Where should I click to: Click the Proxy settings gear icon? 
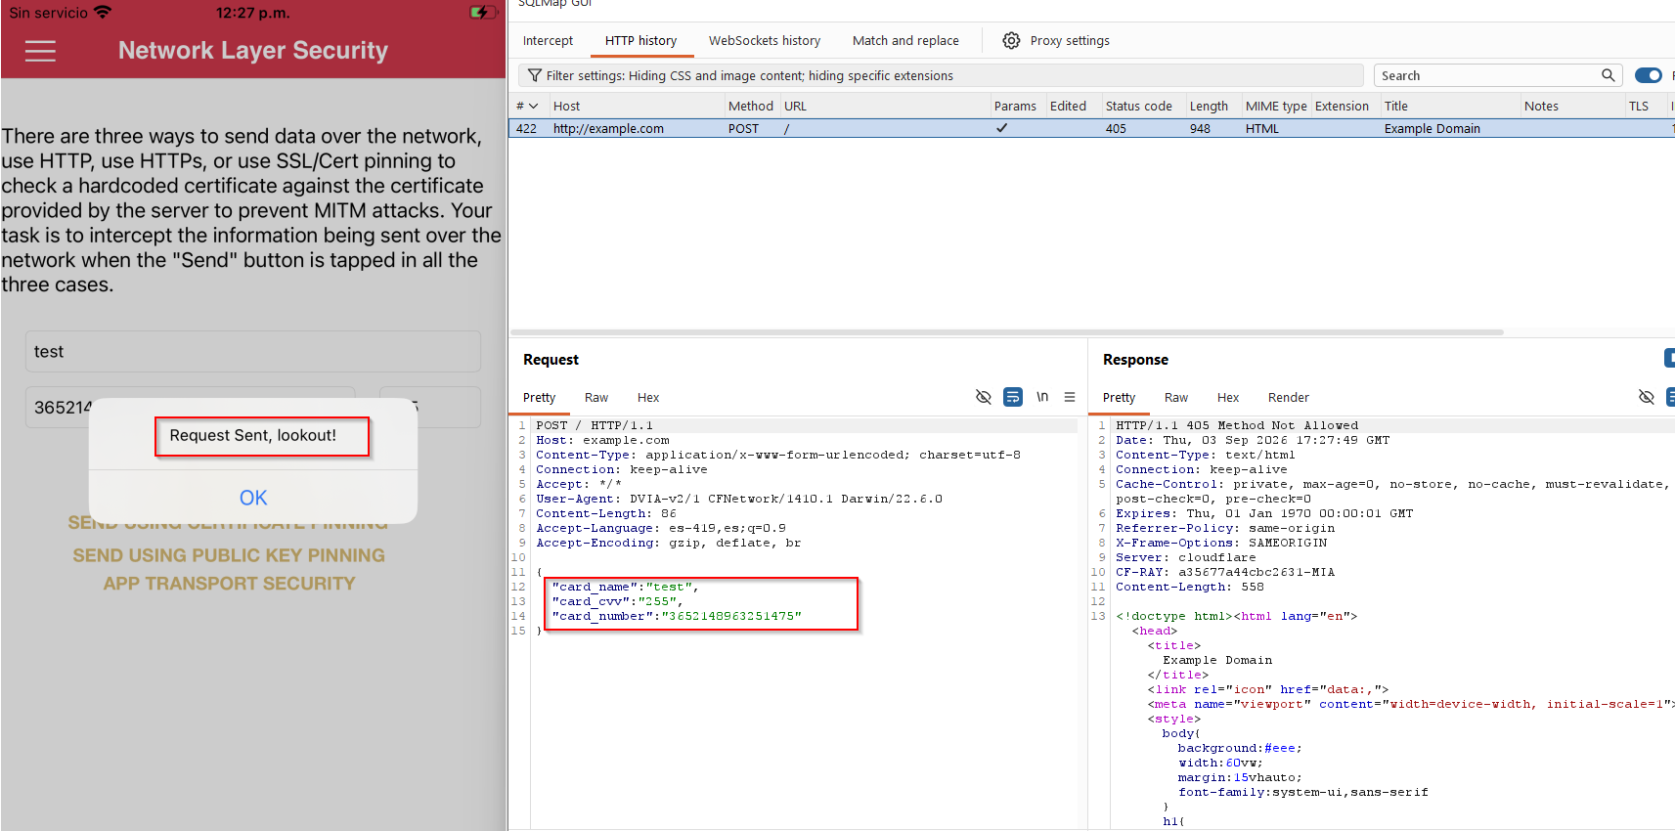tap(1011, 40)
